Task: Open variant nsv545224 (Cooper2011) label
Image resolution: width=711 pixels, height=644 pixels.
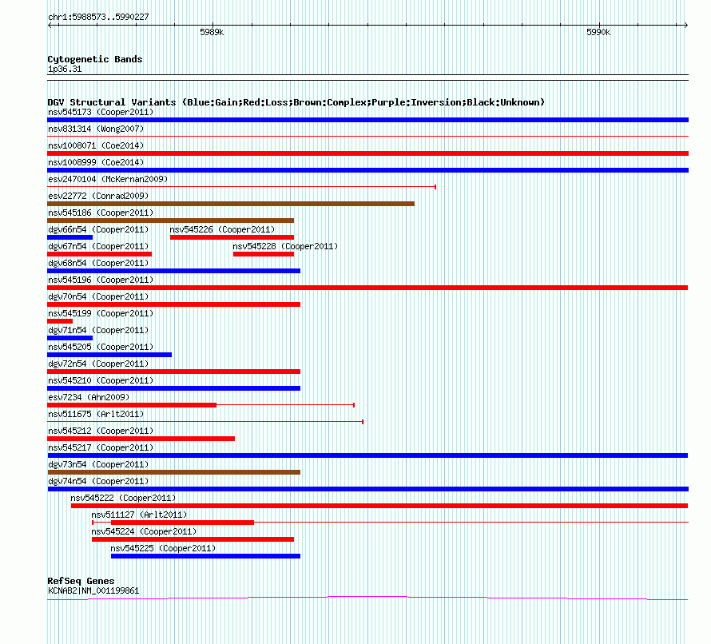Action: click(x=144, y=531)
